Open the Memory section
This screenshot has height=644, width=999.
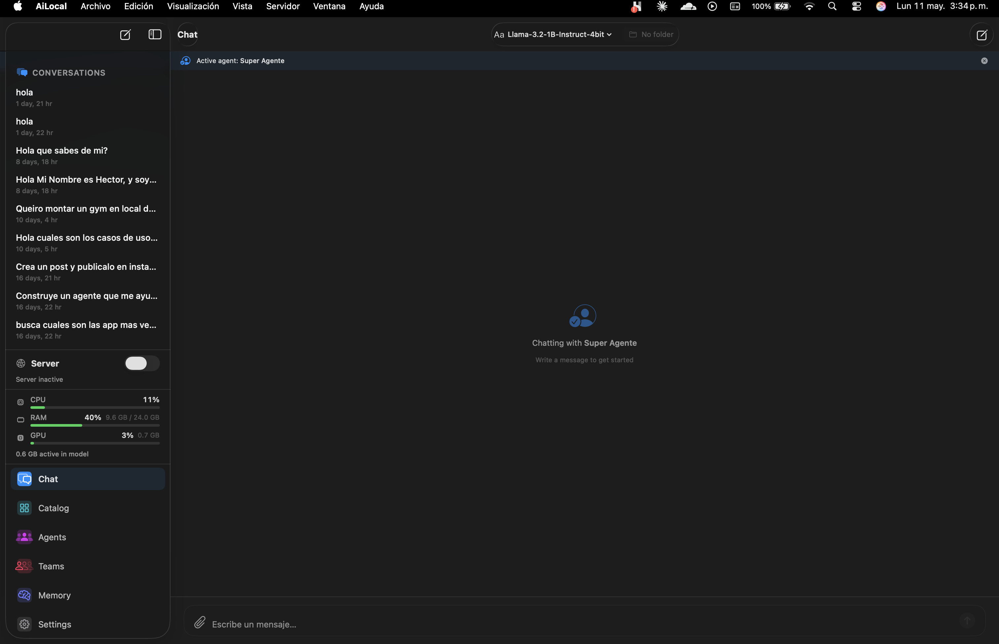tap(88, 595)
